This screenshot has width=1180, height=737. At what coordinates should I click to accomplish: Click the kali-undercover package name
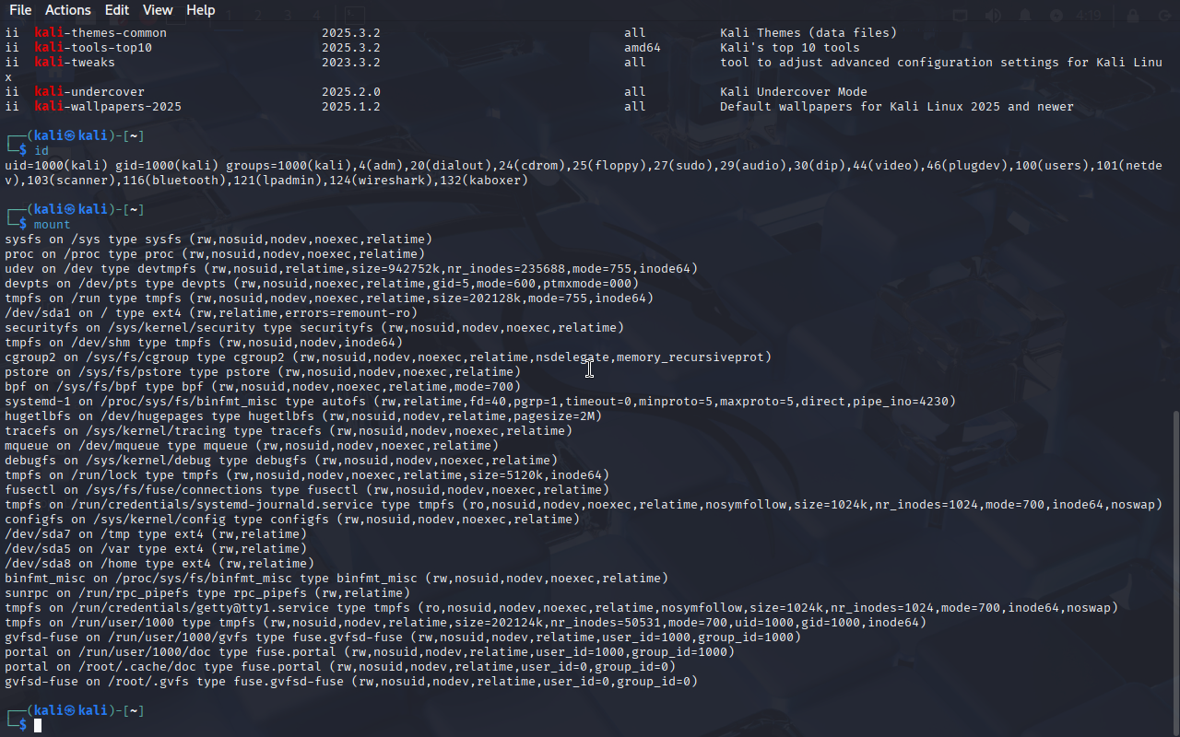click(89, 92)
